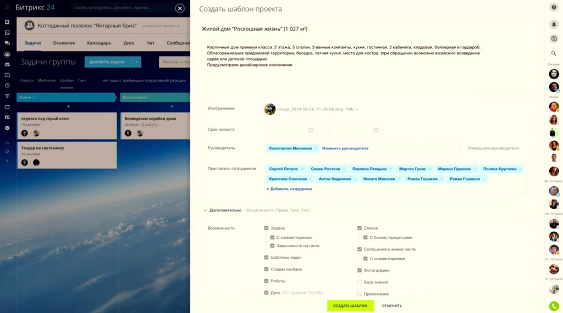Click the Добавить задачу button
Image resolution: width=563 pixels, height=313 pixels.
tap(108, 62)
